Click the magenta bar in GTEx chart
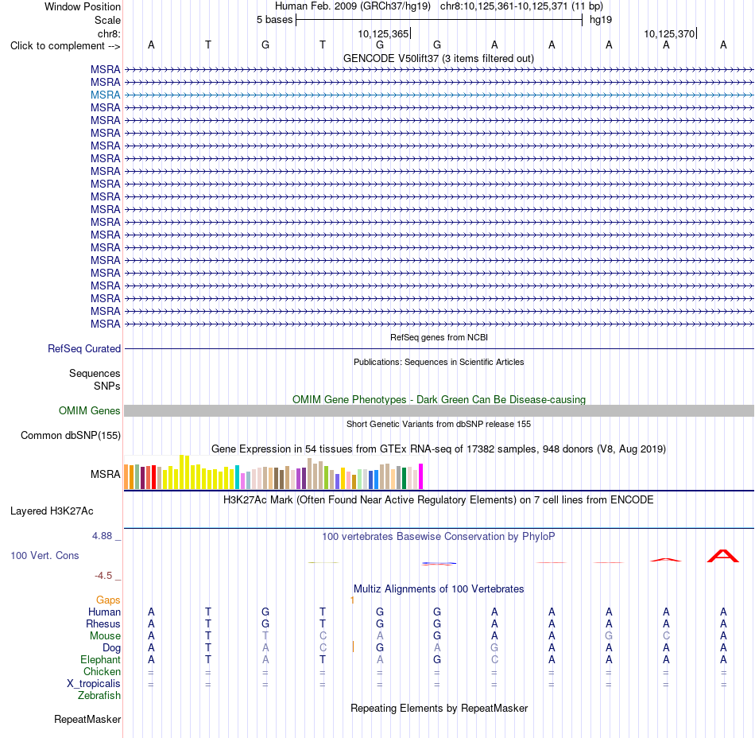This screenshot has height=738, width=755. tap(421, 476)
